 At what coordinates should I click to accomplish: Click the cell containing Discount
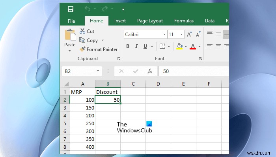[x=108, y=92]
